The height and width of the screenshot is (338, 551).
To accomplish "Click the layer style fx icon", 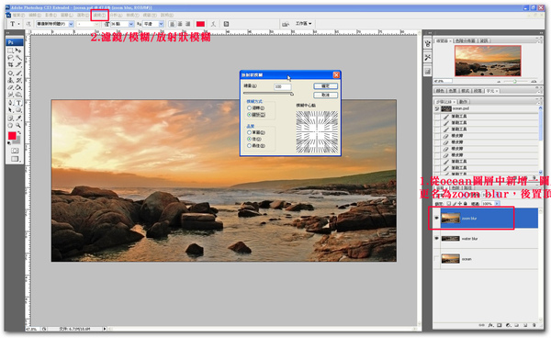I will [x=490, y=325].
